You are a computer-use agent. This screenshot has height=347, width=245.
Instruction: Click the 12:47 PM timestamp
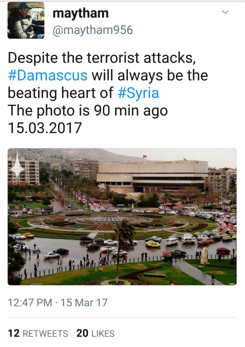[30, 302]
